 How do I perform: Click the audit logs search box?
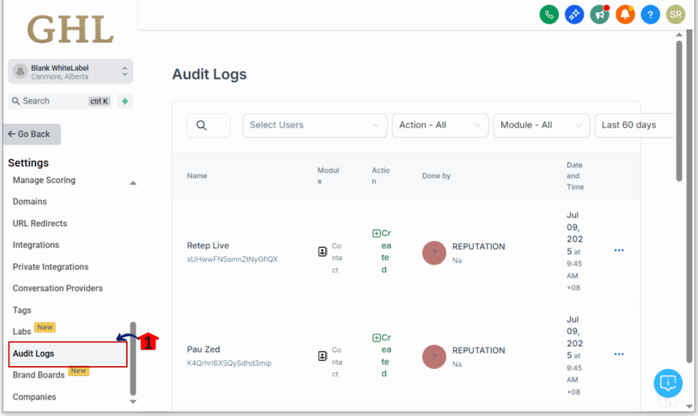coord(209,125)
